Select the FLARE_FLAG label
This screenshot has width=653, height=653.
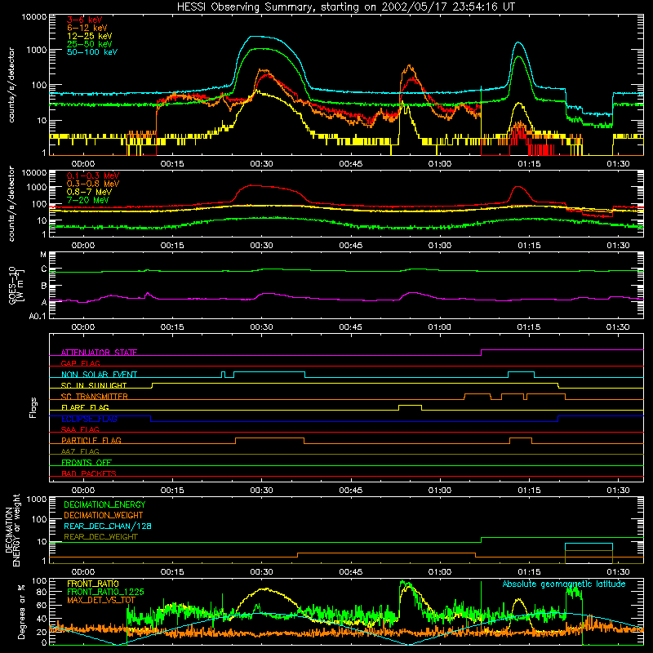click(x=85, y=407)
